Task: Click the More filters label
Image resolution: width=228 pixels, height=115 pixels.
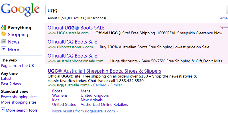Action: pos(13,49)
